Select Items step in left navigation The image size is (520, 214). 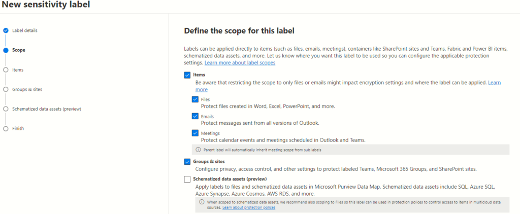[18, 70]
